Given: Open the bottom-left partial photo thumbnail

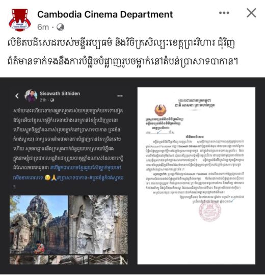Looking at the screenshot, I should [x=29, y=260].
